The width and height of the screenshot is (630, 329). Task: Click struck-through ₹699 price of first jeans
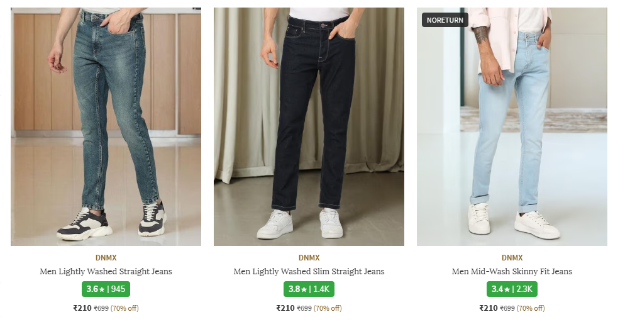101,308
